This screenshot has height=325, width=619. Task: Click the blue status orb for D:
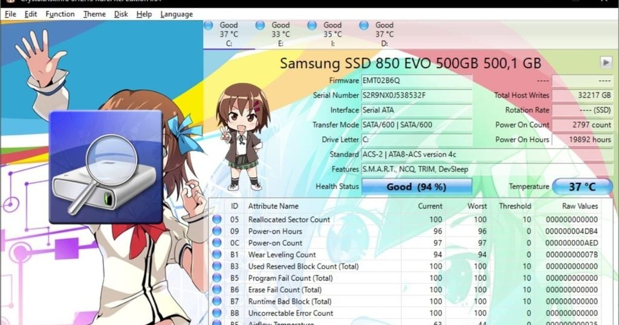364,25
